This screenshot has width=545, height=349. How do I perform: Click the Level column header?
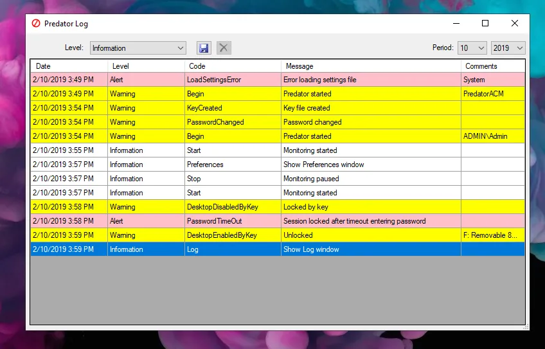[x=146, y=66]
